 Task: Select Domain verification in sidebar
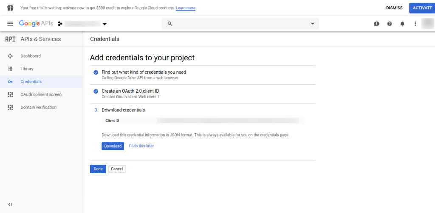coord(38,107)
